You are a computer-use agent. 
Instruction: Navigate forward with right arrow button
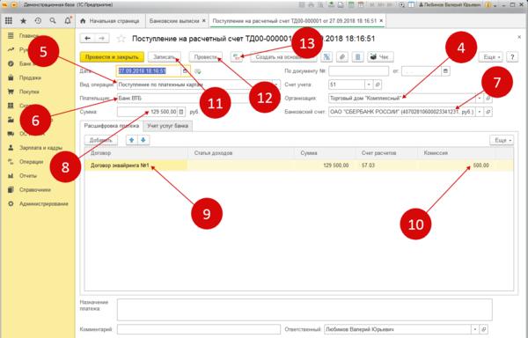point(102,39)
